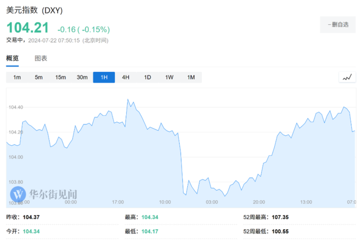Click the 最低 value 104.17
This screenshot has height=241, width=362.
[150, 231]
